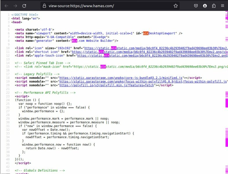Click highlighted "wix" in mask-icon comment

point(103,67)
